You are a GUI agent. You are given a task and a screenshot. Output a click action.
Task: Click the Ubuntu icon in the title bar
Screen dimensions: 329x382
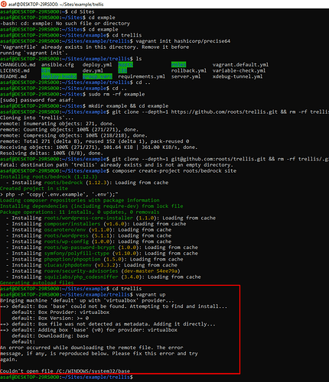(x=3, y=4)
